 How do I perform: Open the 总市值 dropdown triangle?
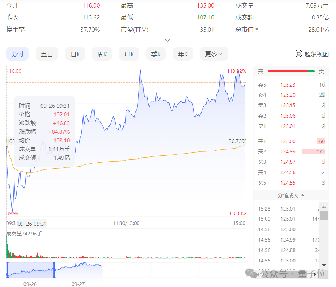[x=257, y=29]
